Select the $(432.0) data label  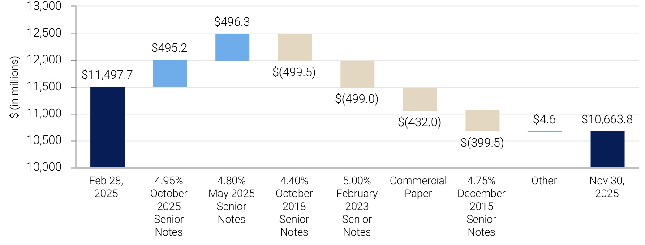[x=419, y=122]
